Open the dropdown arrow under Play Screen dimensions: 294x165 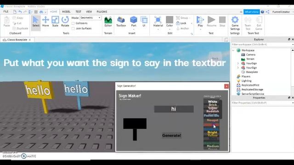(200, 29)
